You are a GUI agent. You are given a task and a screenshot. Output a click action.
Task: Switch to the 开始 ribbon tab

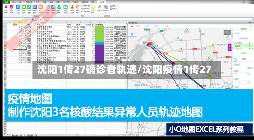pos(14,2)
